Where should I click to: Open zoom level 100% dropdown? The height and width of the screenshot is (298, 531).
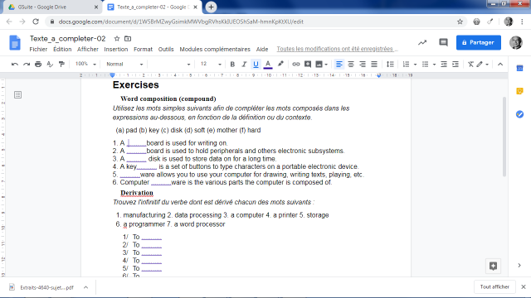pos(85,64)
